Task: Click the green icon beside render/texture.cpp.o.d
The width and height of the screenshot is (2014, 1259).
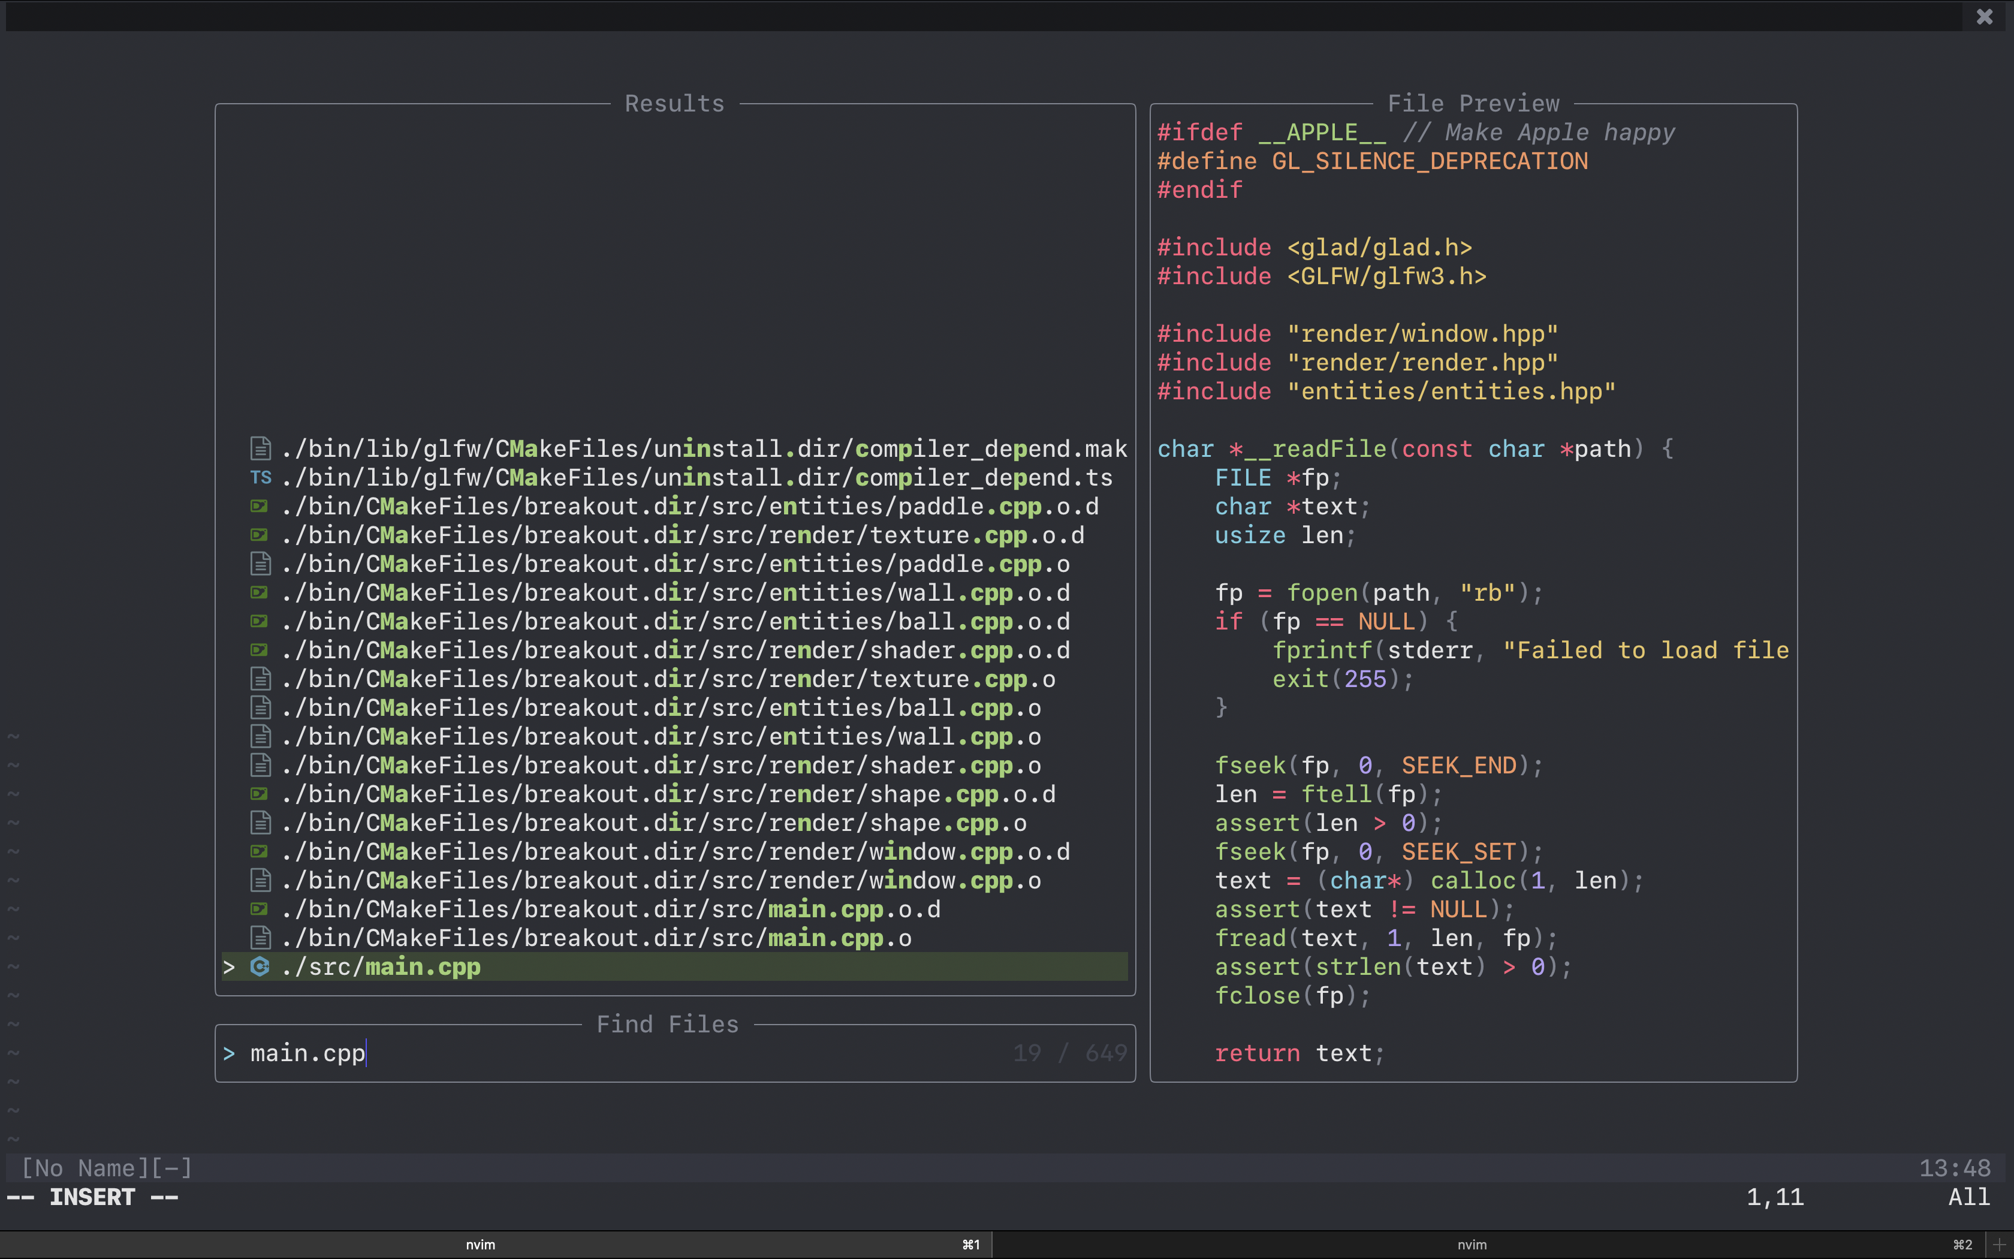Action: (x=260, y=535)
